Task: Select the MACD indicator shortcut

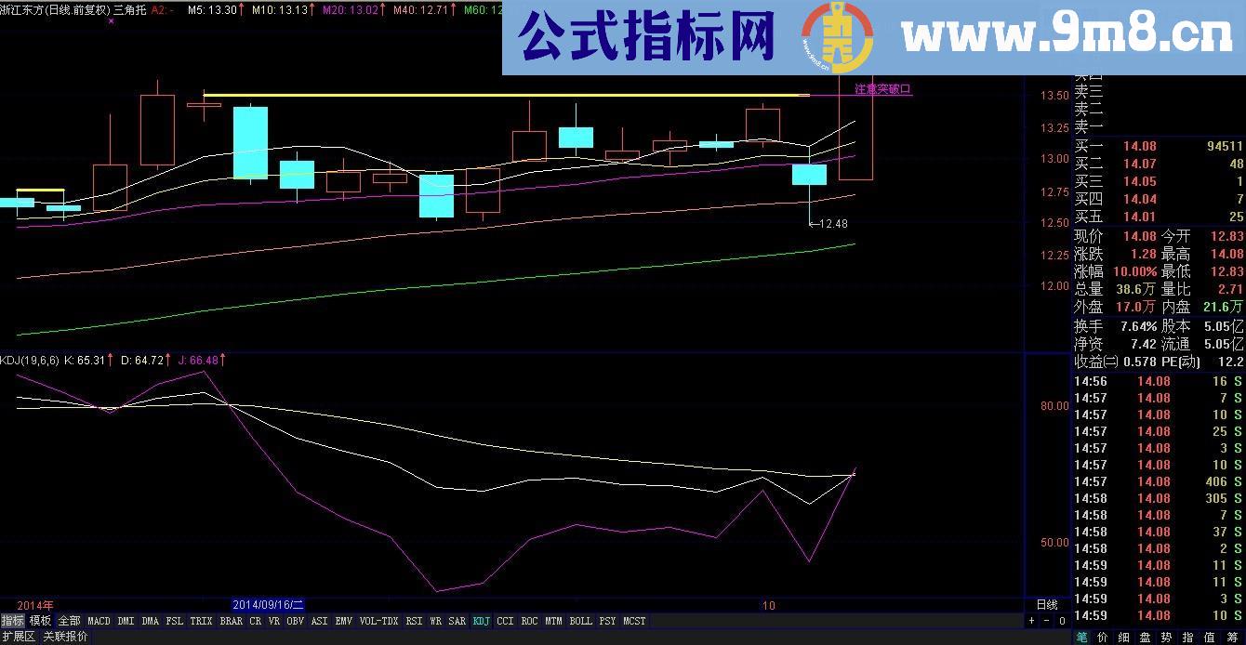Action: point(98,621)
